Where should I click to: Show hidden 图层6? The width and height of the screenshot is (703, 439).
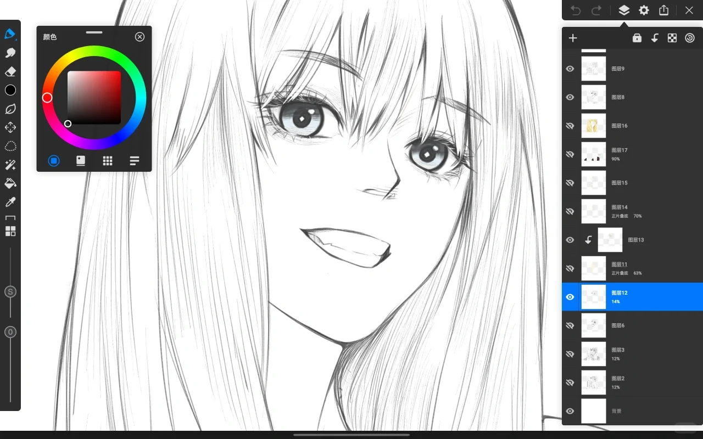tap(570, 325)
